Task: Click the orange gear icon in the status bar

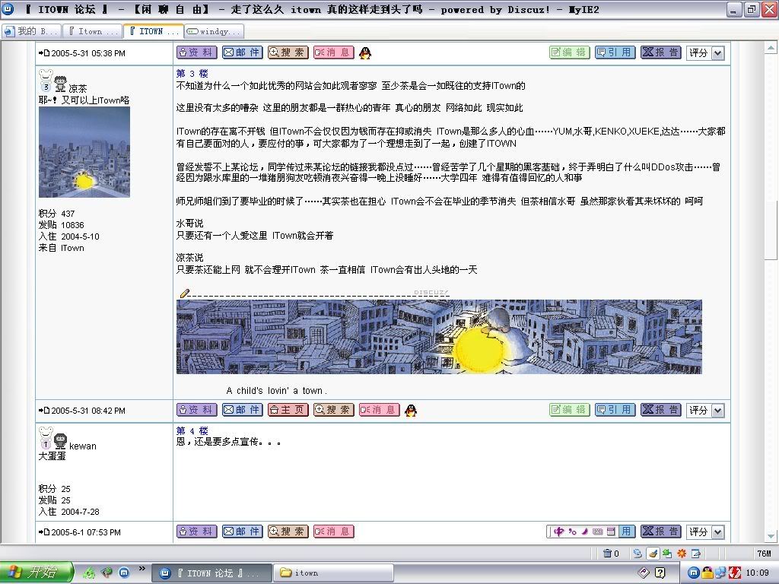Action: click(682, 554)
